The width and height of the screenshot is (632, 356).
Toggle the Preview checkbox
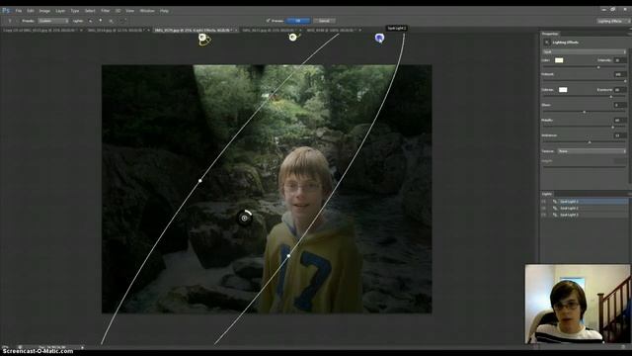(268, 21)
